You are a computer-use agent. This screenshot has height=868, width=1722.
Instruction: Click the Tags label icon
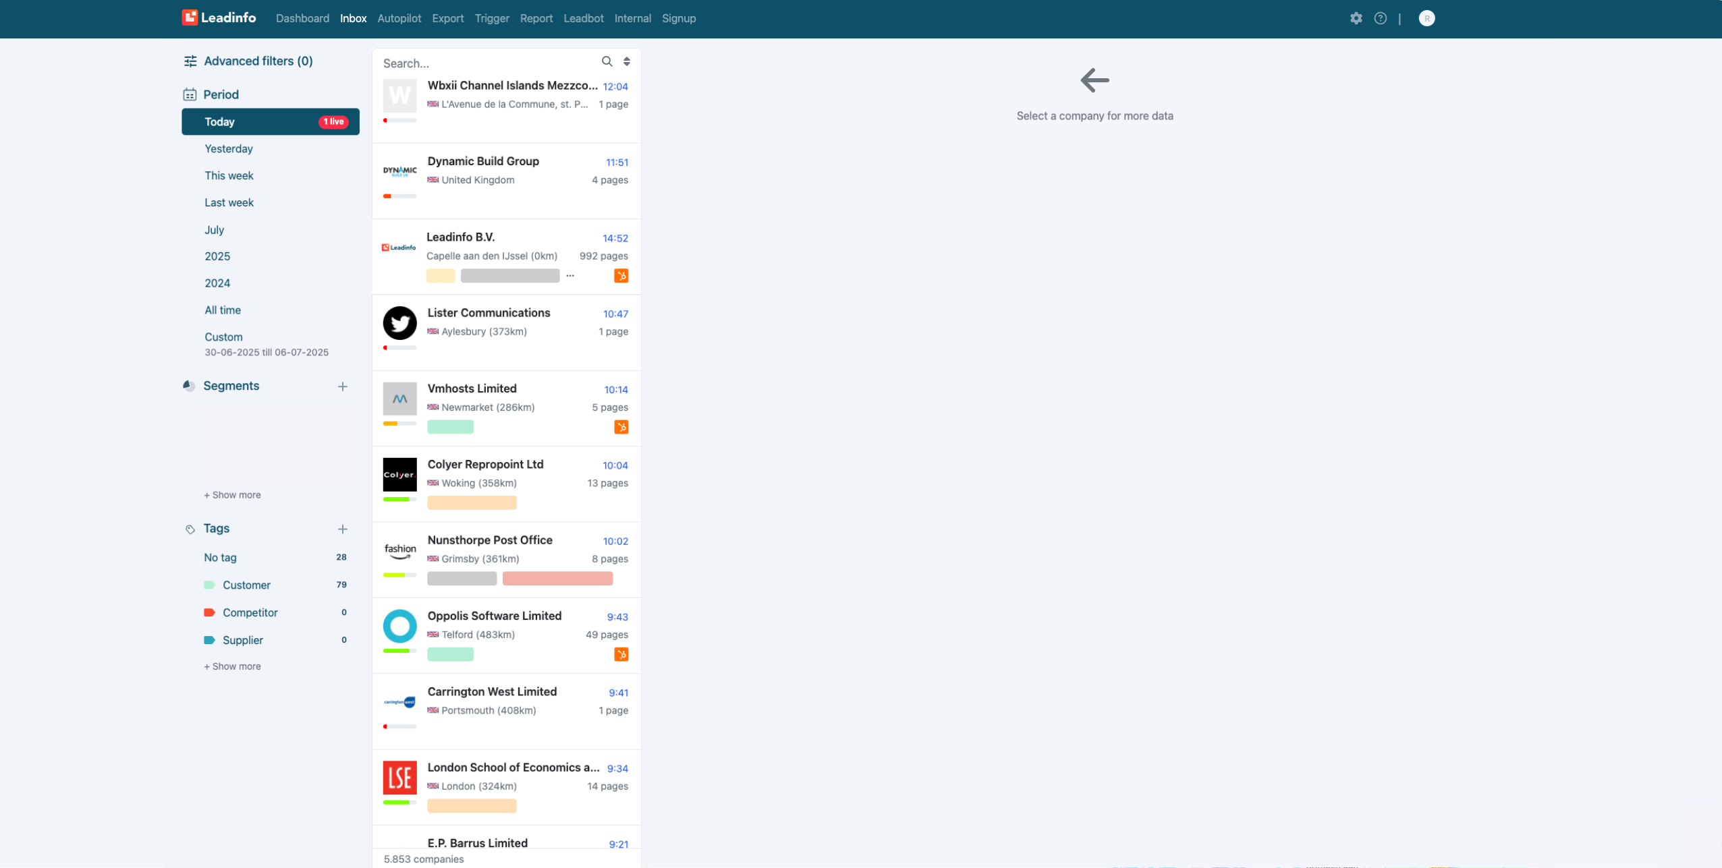tap(190, 529)
